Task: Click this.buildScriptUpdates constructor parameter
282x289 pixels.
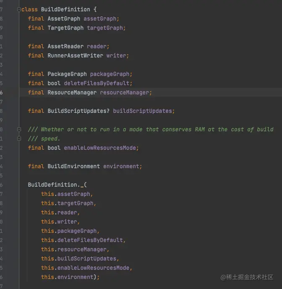Action: (80, 258)
